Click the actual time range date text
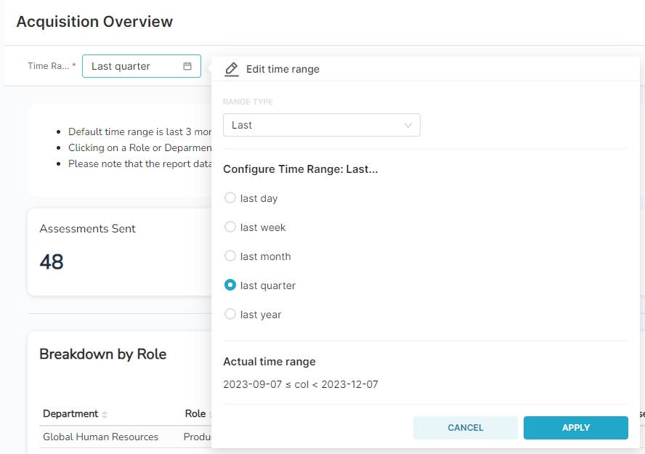Viewport: 645px width, 454px height. (301, 384)
